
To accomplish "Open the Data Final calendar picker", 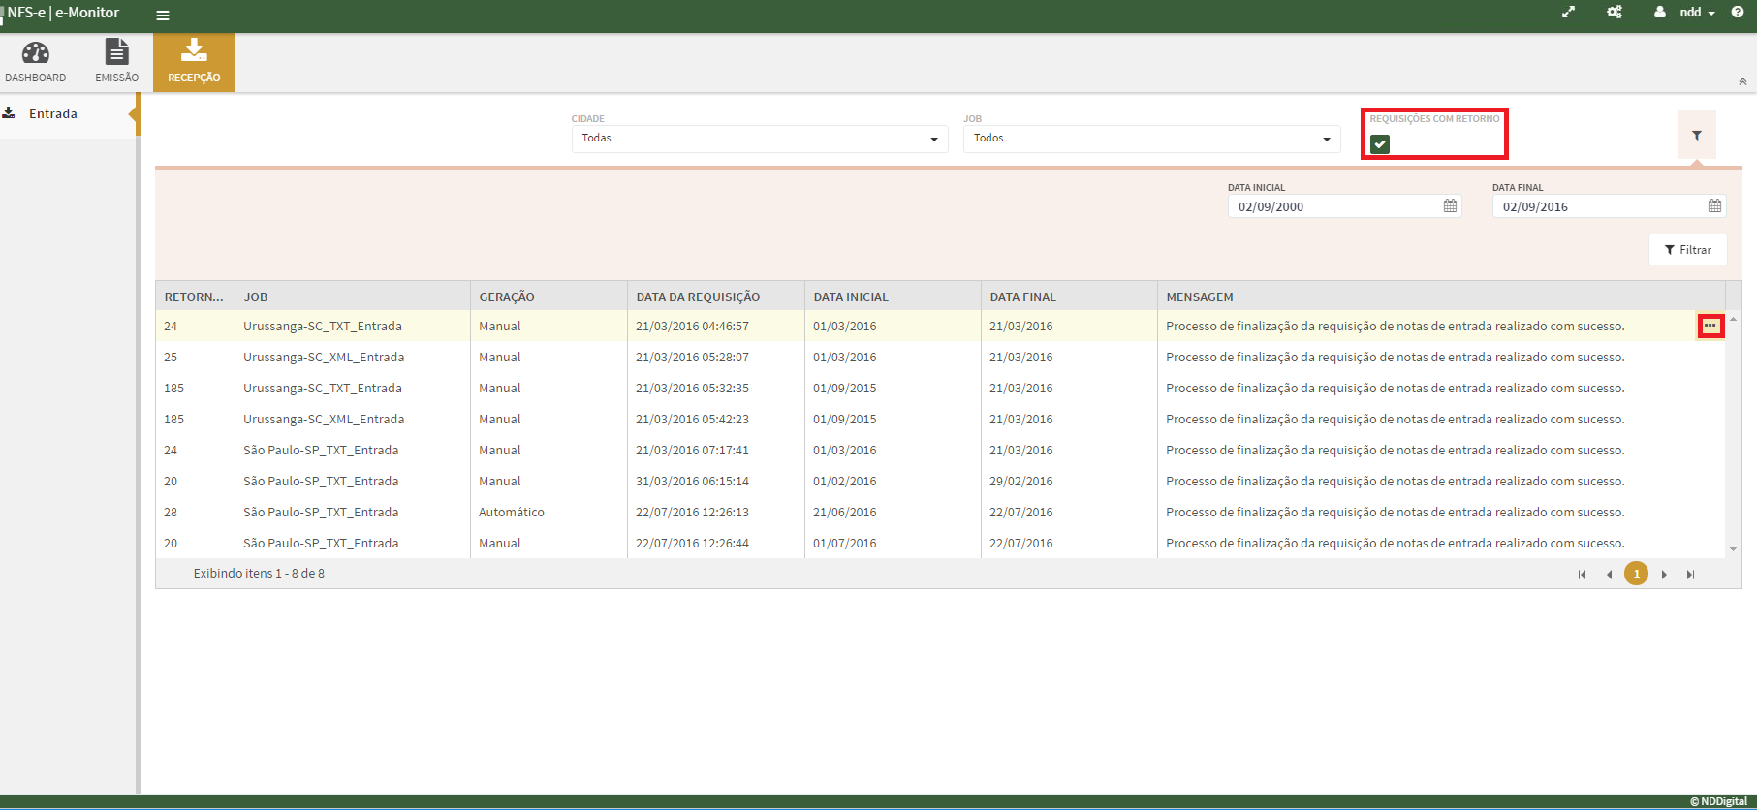I will 1714,206.
